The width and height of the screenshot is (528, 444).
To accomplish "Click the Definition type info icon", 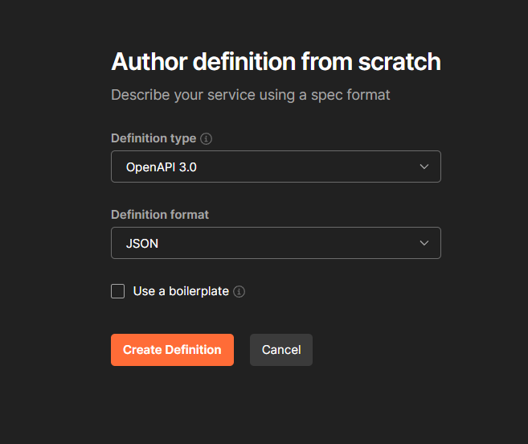I will coord(206,138).
